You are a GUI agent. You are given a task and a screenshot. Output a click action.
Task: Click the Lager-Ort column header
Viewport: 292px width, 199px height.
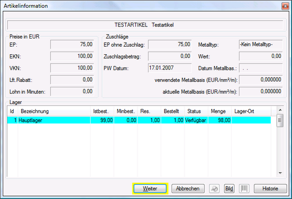251,111
